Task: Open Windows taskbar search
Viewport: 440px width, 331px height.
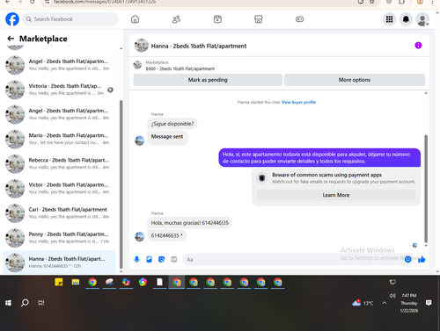Action: pos(25,303)
